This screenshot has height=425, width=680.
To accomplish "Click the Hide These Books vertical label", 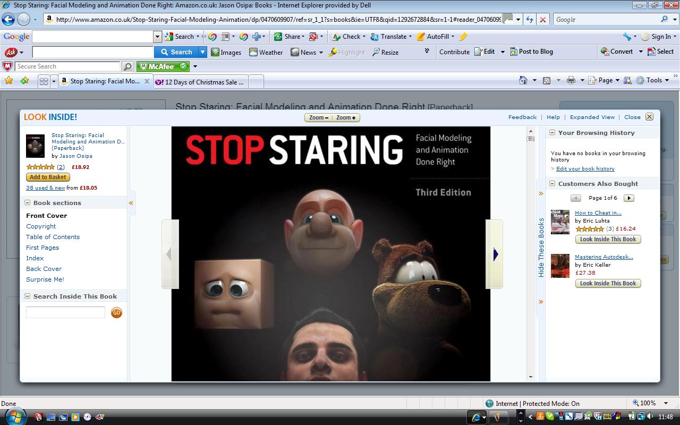I will pos(541,248).
